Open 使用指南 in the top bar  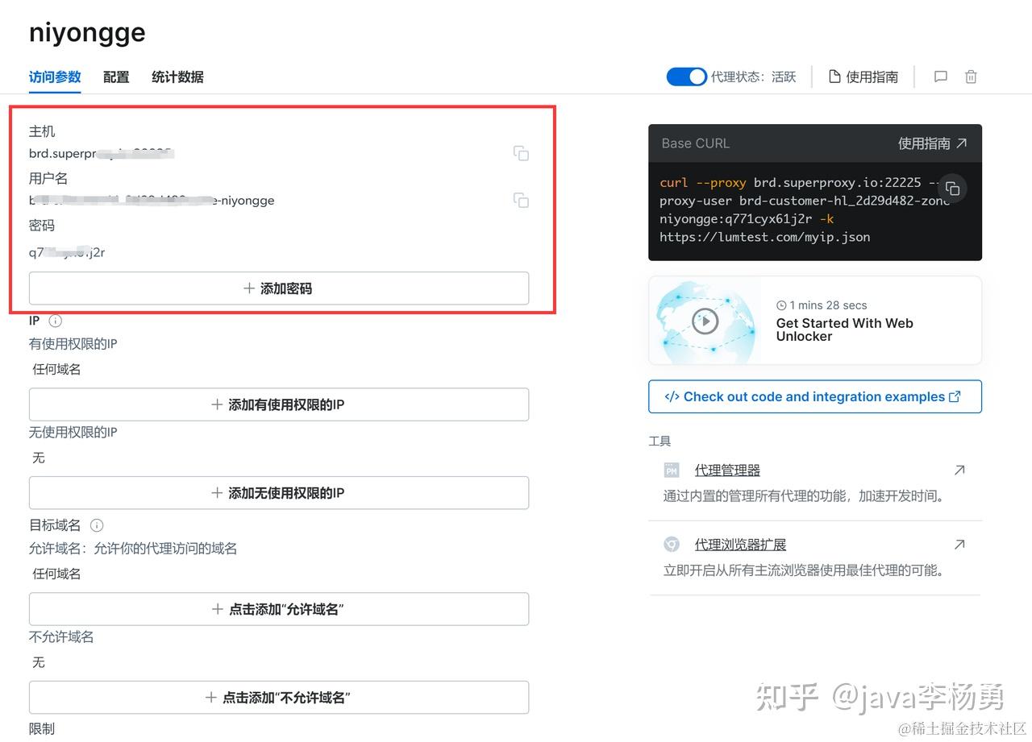(863, 77)
